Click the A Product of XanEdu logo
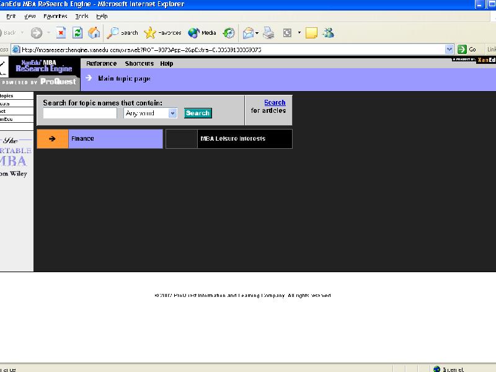This screenshot has width=496, height=372. point(474,60)
